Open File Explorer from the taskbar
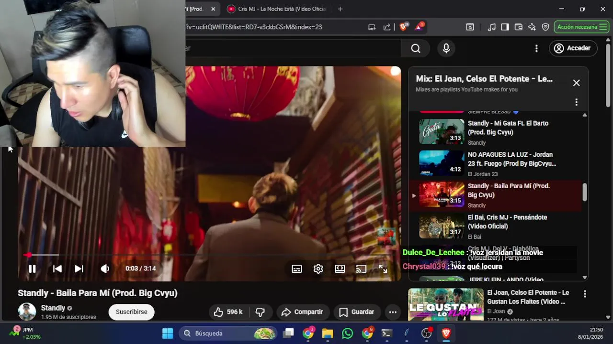The width and height of the screenshot is (613, 344). (x=328, y=333)
